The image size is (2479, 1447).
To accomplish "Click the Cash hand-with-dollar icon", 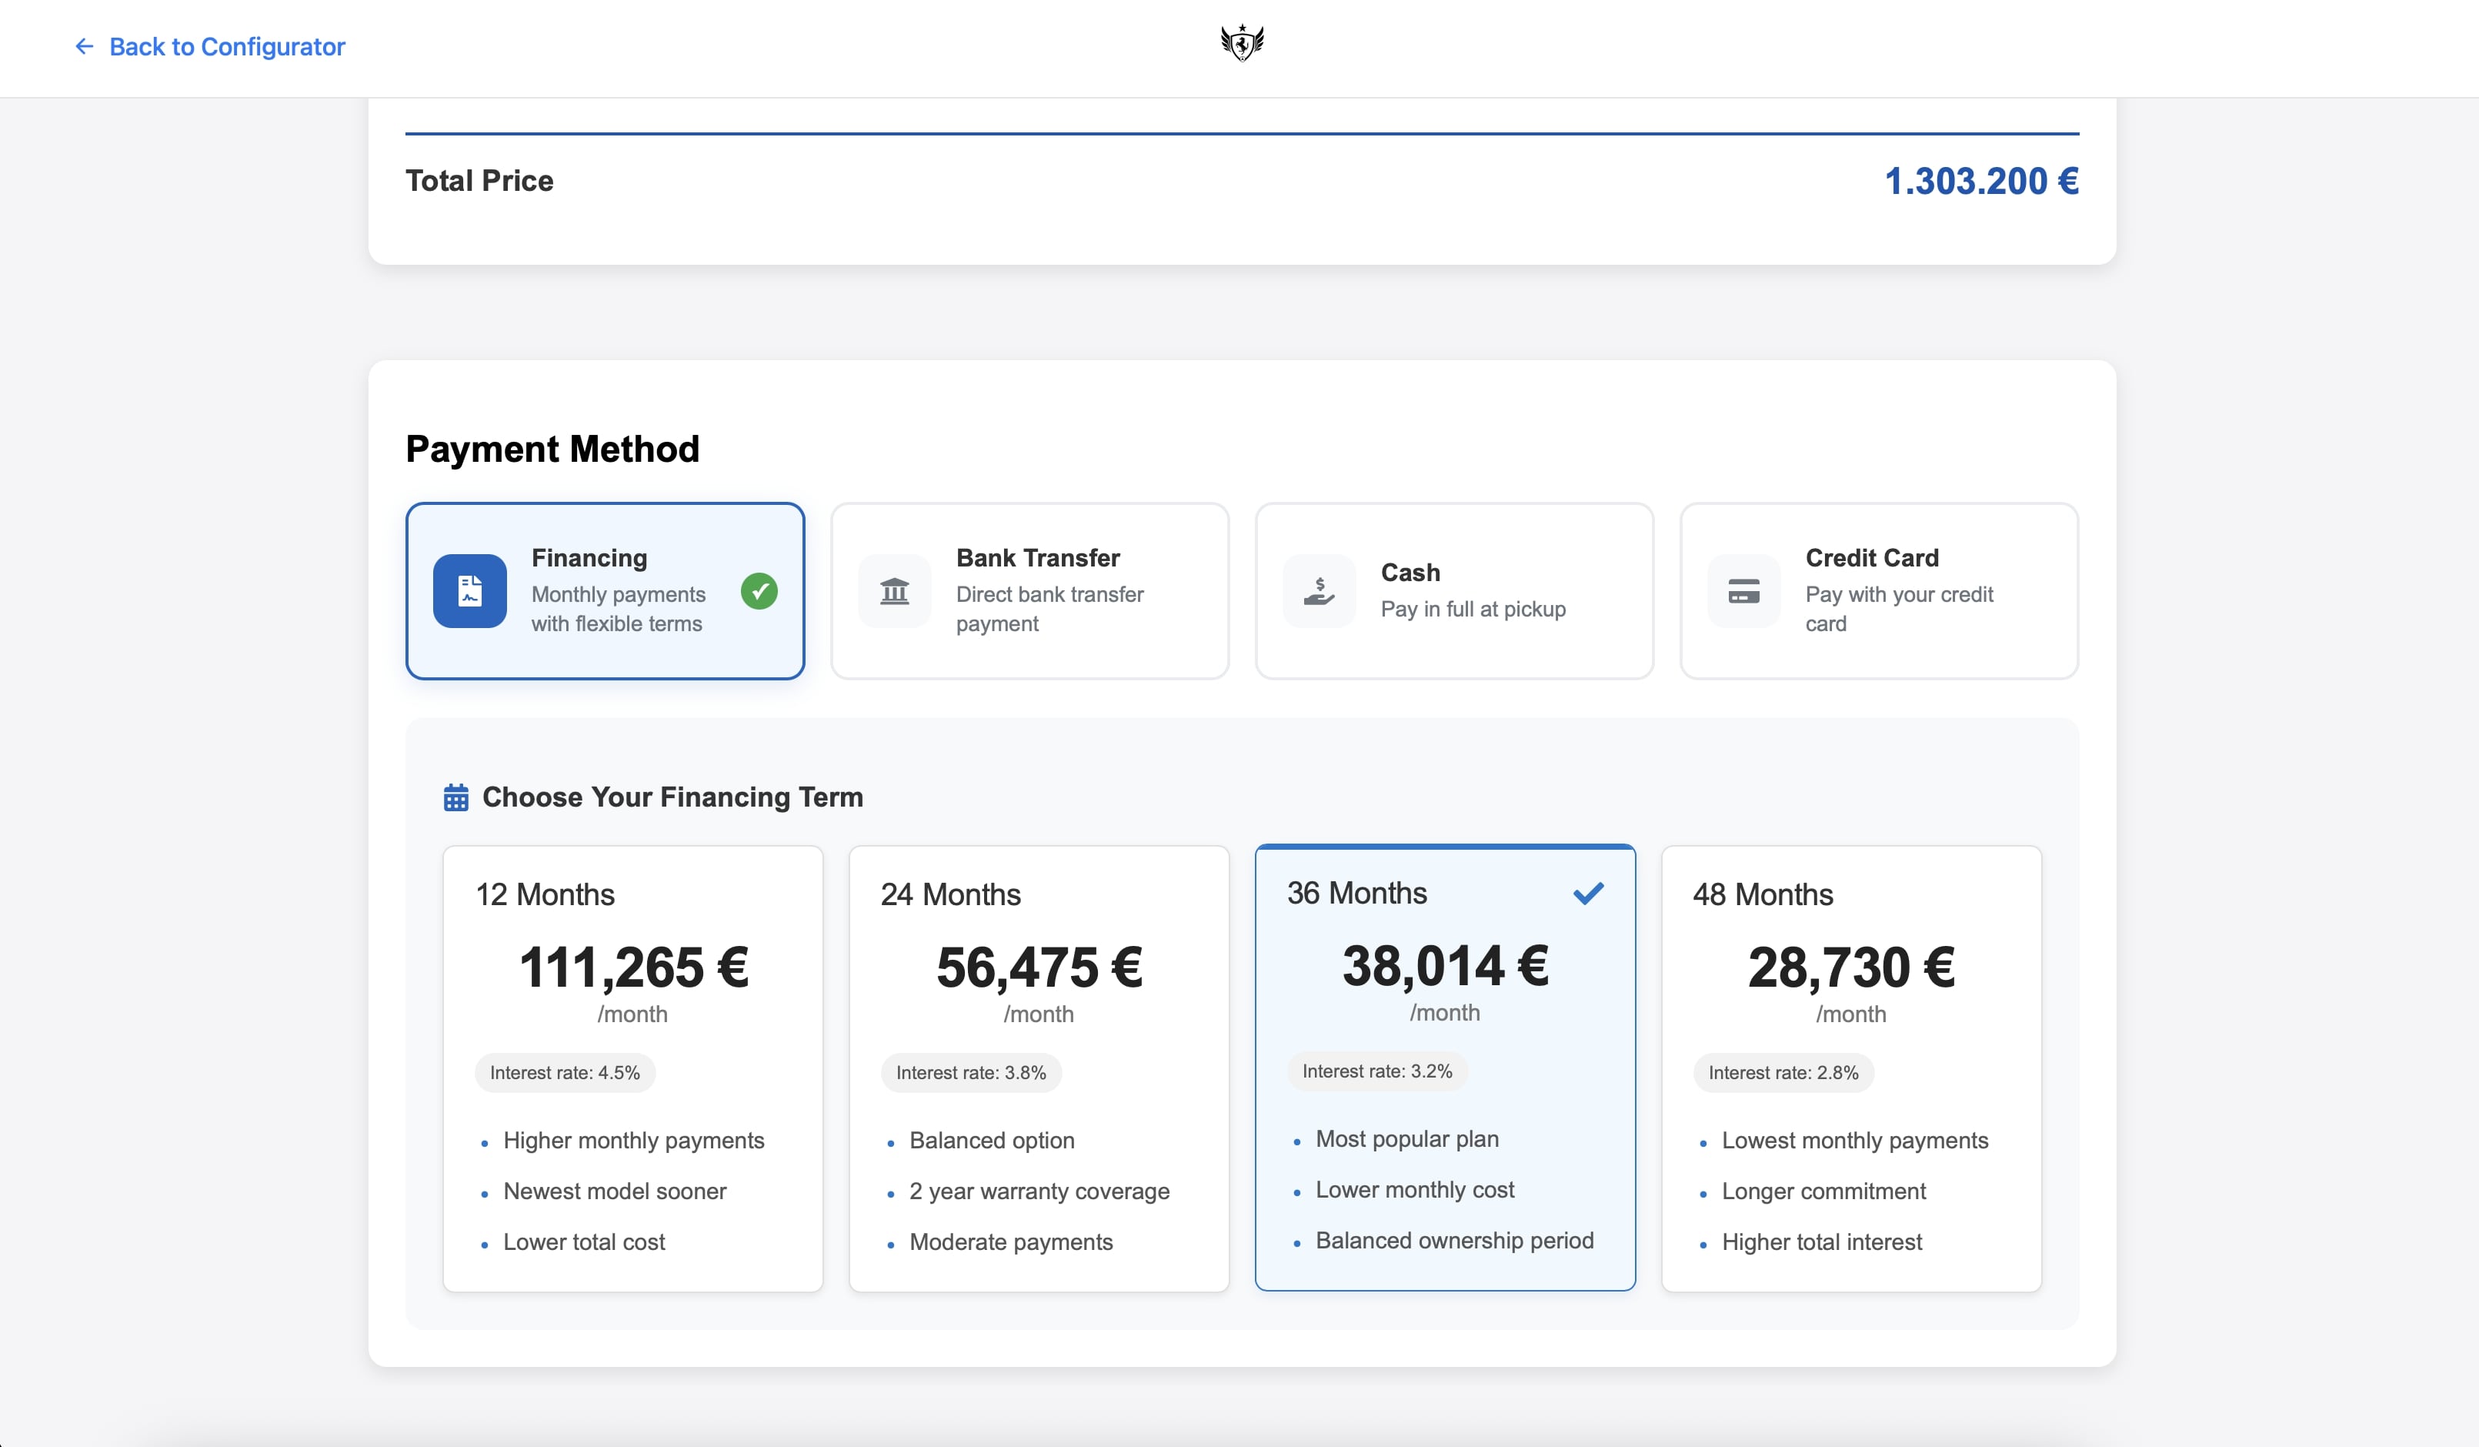I will pyautogui.click(x=1320, y=590).
